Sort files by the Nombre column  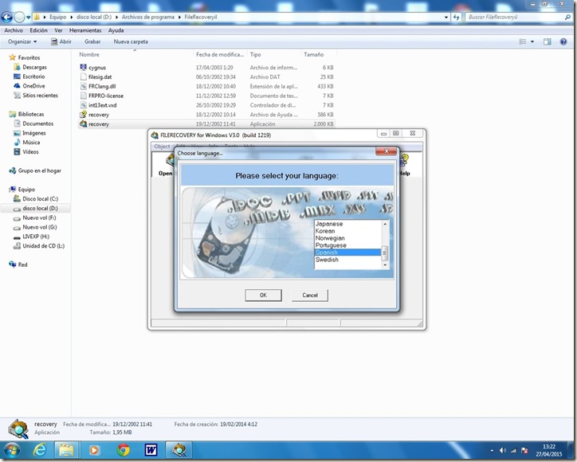click(x=89, y=54)
